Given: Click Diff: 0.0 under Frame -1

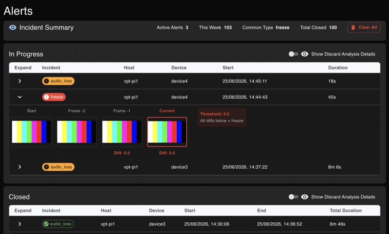Looking at the screenshot, I should pos(122,153).
